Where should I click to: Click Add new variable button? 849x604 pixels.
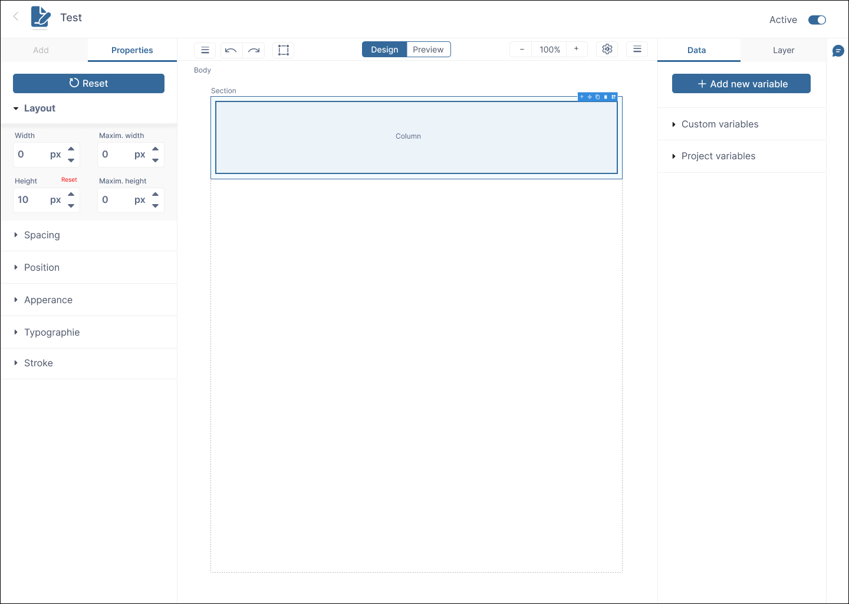[741, 84]
